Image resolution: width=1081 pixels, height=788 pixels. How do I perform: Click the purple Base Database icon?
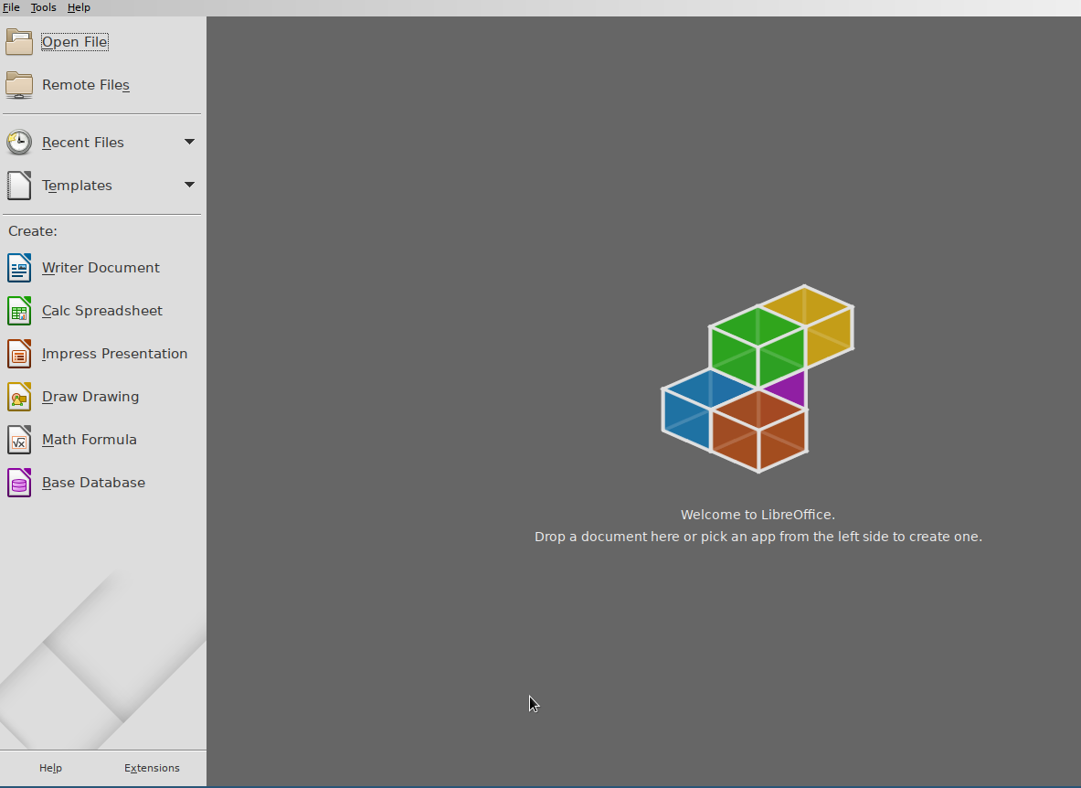click(x=19, y=483)
